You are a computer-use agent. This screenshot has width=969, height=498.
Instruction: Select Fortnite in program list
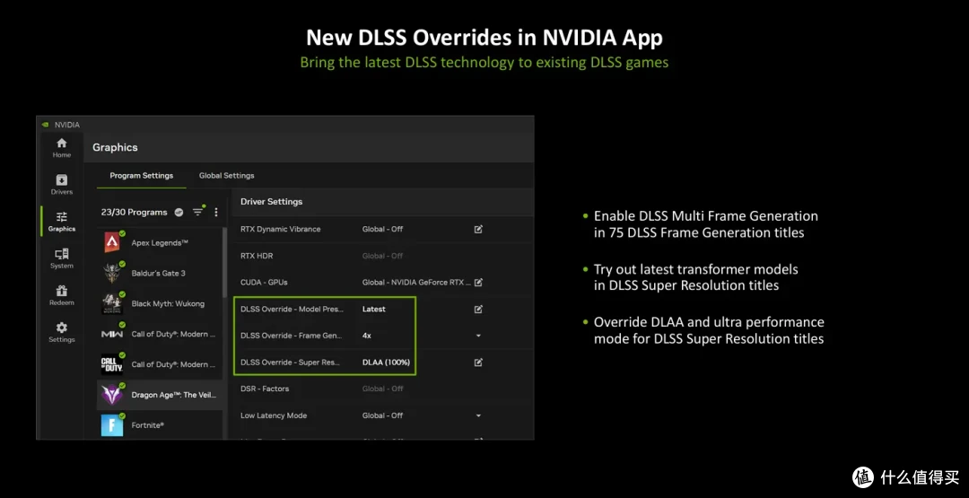(x=160, y=424)
